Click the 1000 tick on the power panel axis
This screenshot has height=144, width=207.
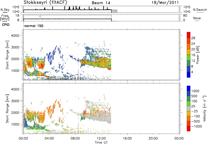click(x=15, y=70)
